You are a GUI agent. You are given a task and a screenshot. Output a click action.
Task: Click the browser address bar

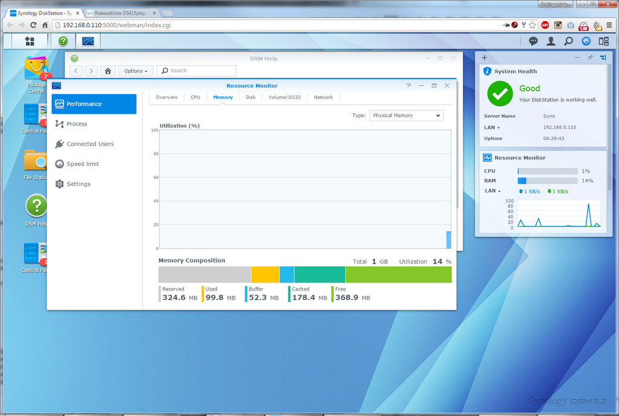pyautogui.click(x=276, y=25)
